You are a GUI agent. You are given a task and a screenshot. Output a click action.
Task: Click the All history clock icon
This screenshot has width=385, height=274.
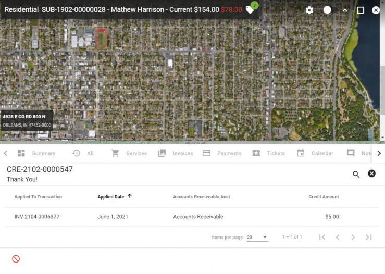(76, 153)
